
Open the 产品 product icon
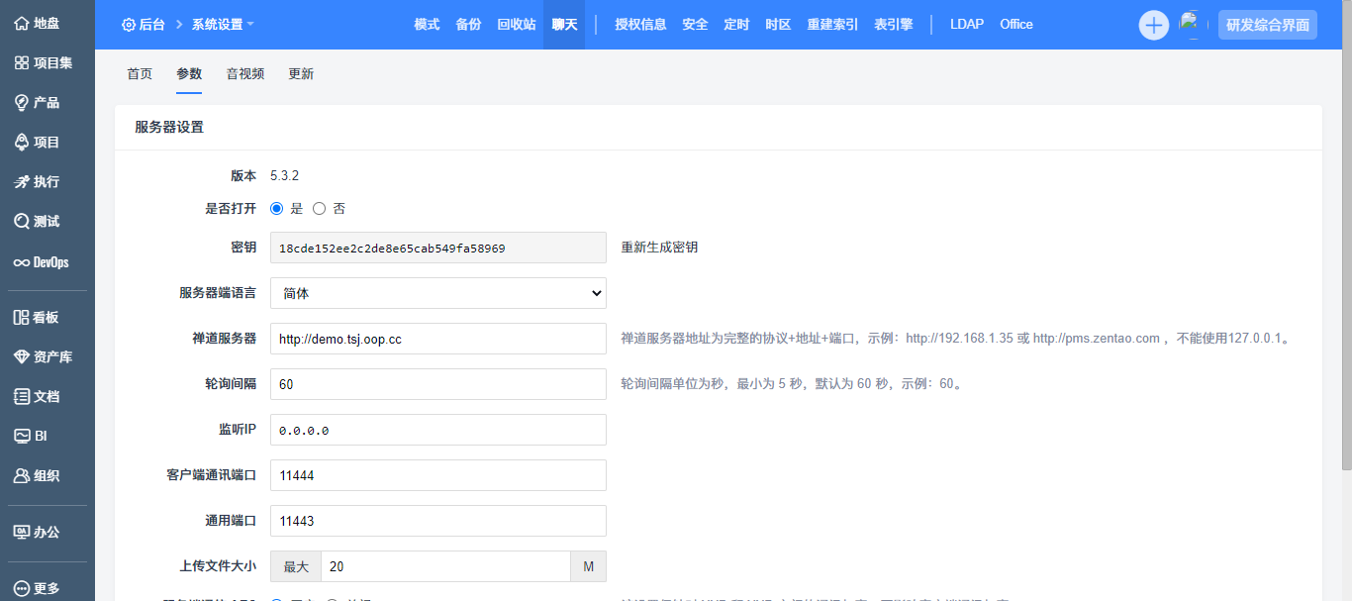coord(22,102)
